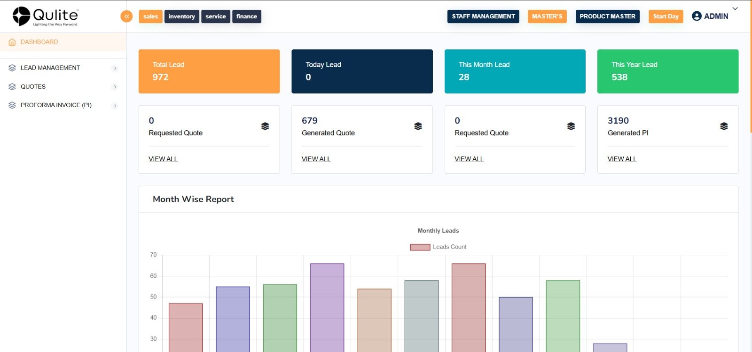Click the tall purple fourth chart bar
Screen dimensions: 752x352
click(x=327, y=308)
